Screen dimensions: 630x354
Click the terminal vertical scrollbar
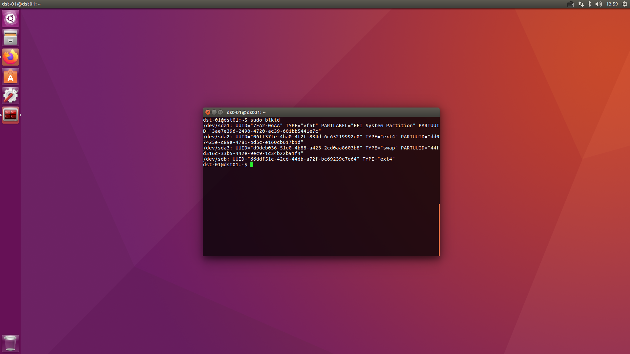(439, 229)
